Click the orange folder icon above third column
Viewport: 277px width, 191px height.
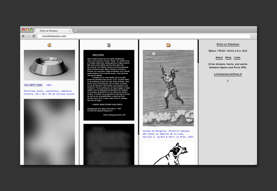click(168, 45)
